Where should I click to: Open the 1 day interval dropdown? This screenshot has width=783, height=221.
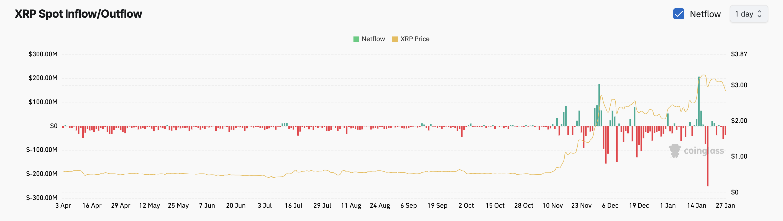coord(748,14)
